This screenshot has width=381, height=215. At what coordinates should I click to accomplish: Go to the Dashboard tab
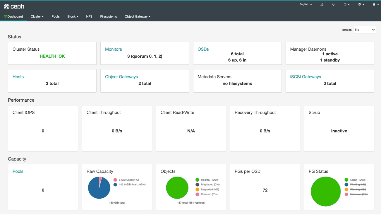(x=13, y=16)
